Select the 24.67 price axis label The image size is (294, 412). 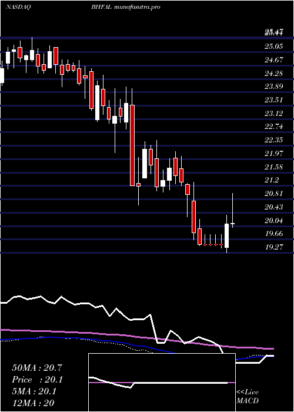tap(274, 60)
